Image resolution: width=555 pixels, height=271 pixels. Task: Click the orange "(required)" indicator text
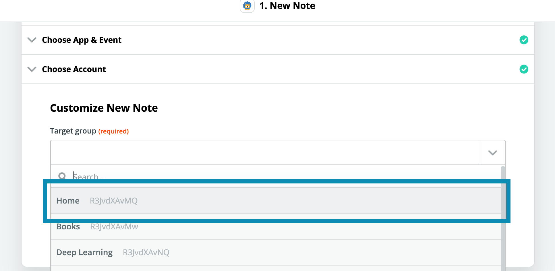pyautogui.click(x=113, y=131)
